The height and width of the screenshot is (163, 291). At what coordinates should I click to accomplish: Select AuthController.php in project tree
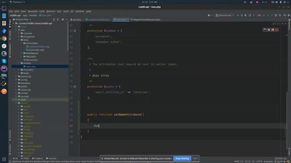(38, 47)
